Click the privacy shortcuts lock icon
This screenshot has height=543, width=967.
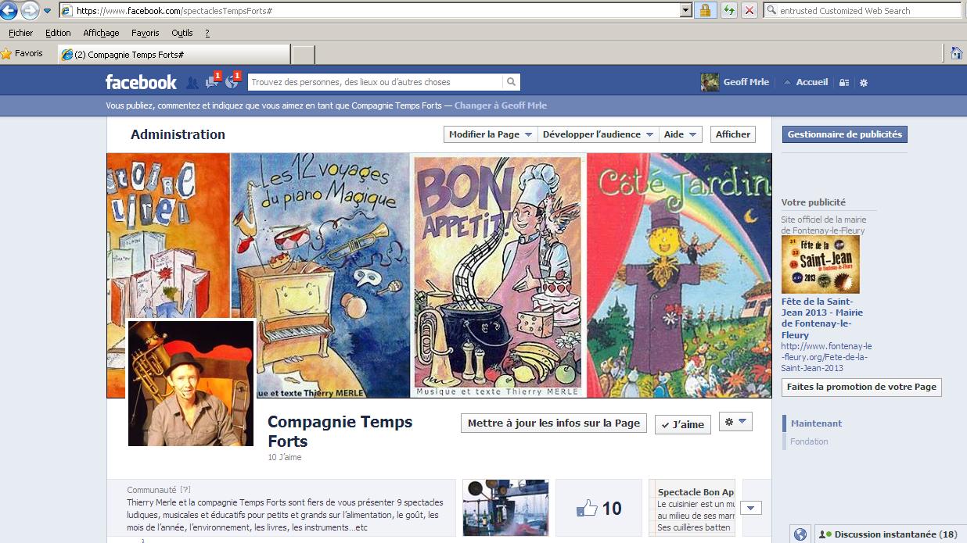point(844,82)
